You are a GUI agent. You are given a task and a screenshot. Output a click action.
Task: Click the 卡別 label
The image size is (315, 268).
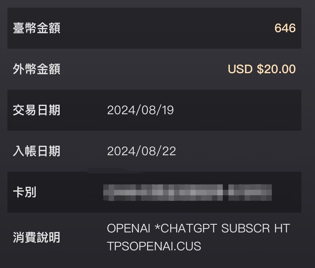pyautogui.click(x=25, y=192)
